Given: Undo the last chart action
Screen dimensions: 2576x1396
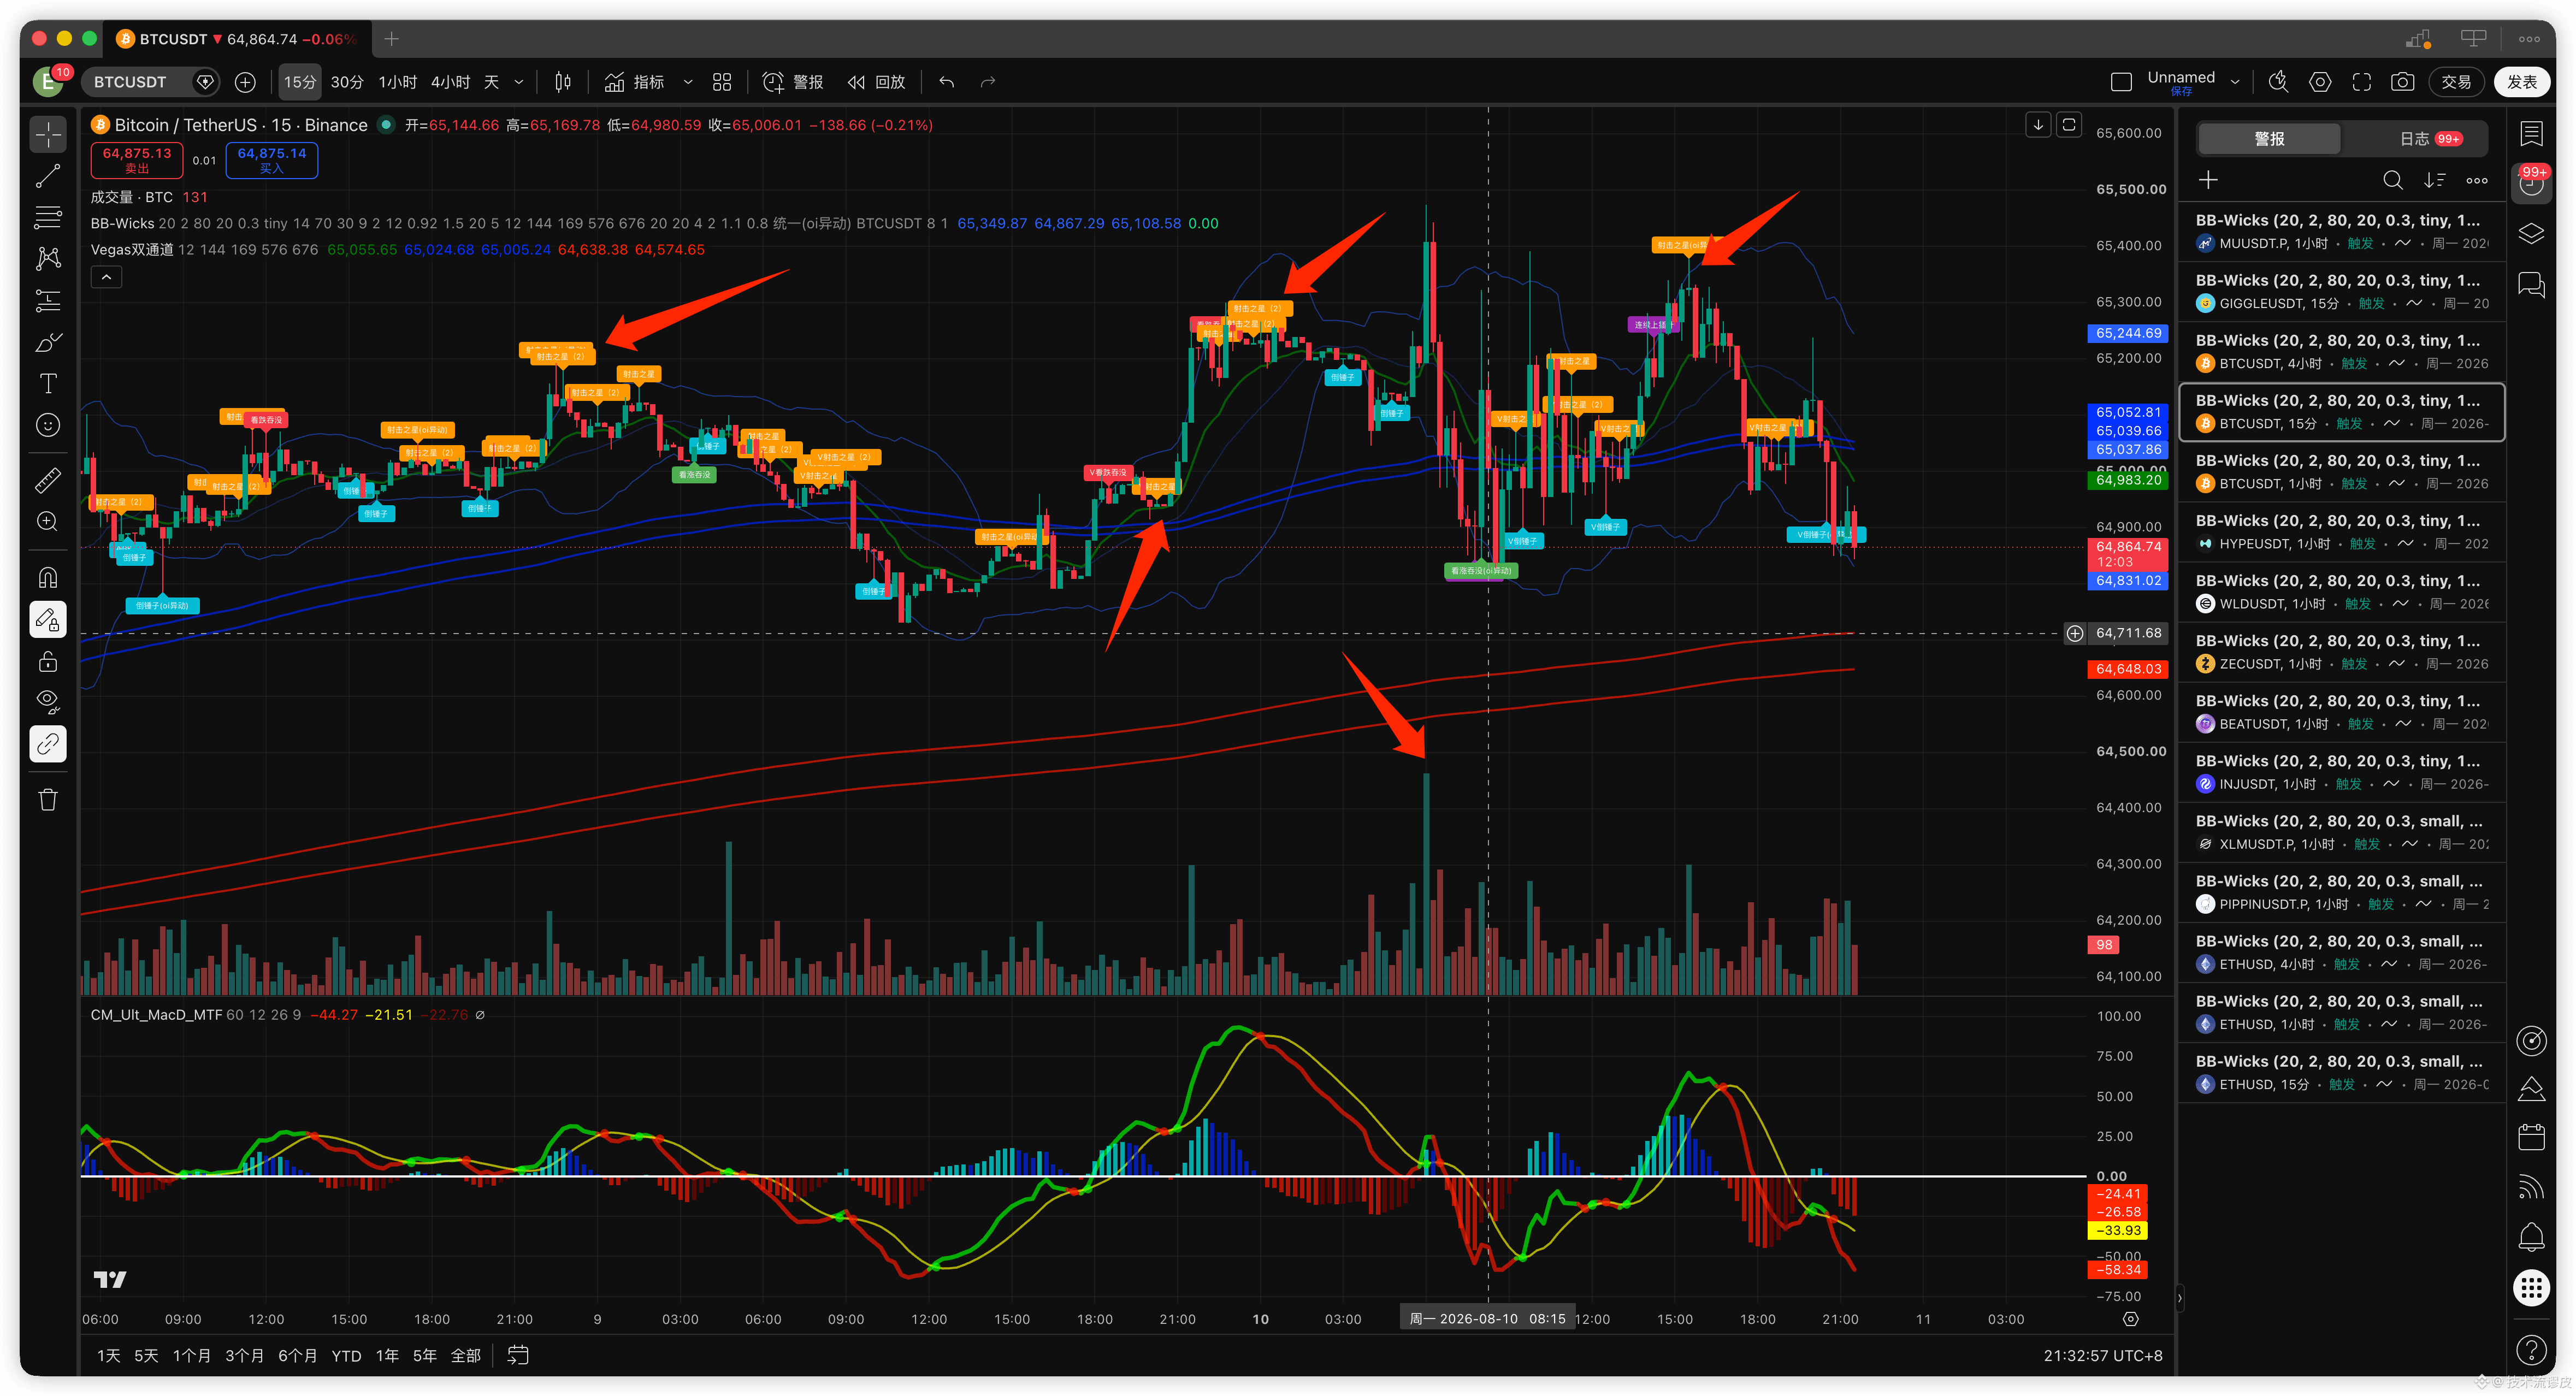Looking at the screenshot, I should click(x=946, y=82).
